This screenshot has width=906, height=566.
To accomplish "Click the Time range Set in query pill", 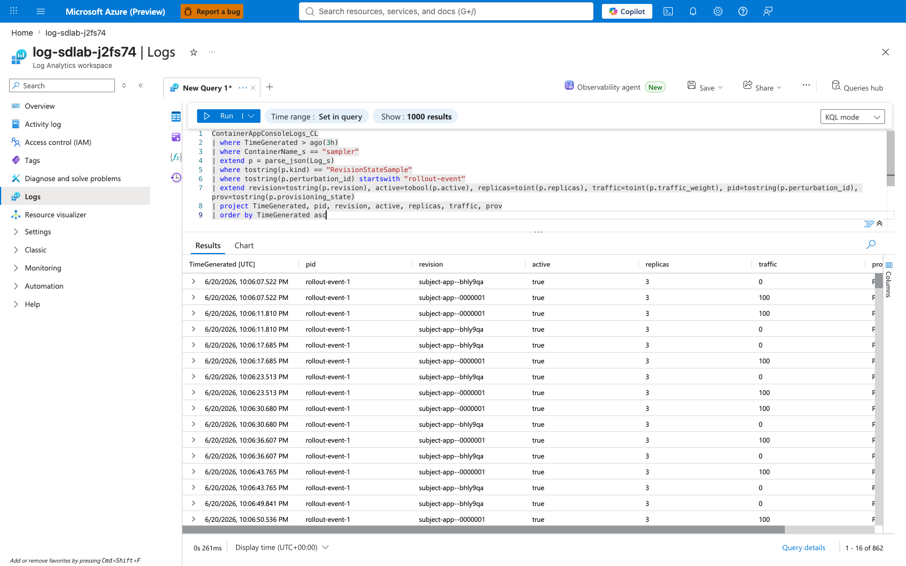I will pos(317,117).
